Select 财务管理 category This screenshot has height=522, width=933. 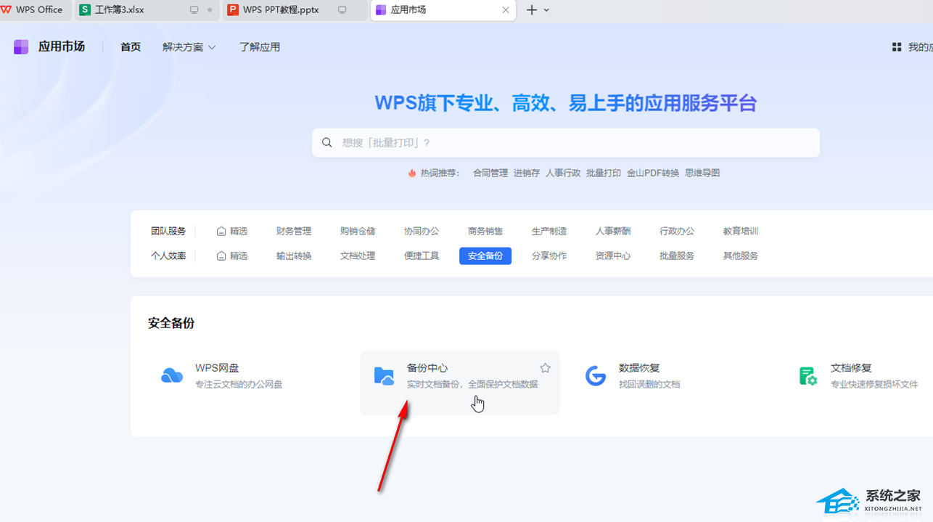(x=294, y=232)
